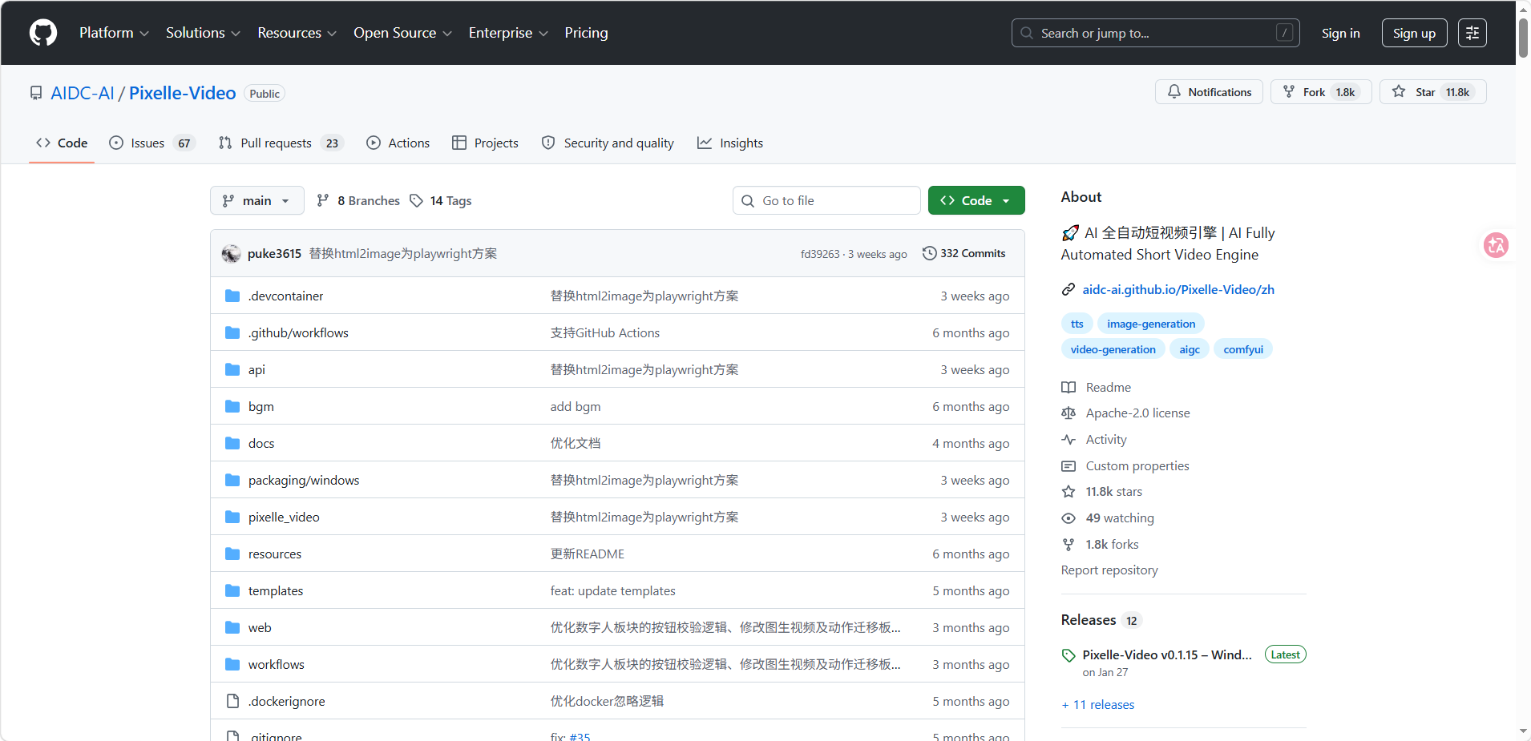Click the #35 issue link
Image resolution: width=1531 pixels, height=741 pixels.
coord(580,736)
